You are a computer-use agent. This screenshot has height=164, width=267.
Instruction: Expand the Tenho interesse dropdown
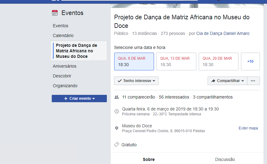136,81
